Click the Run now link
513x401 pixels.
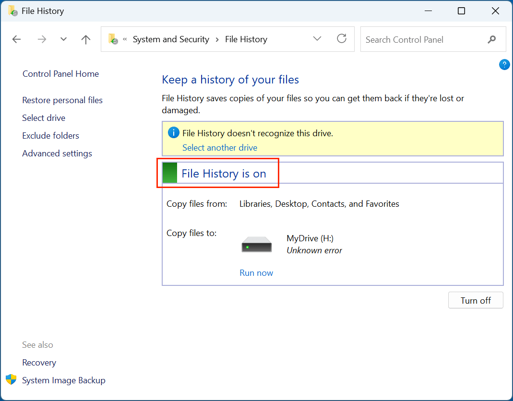tap(256, 273)
